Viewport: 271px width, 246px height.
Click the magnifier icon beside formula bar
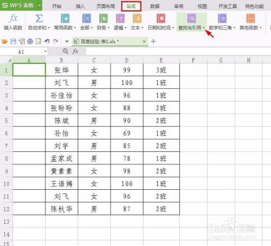point(66,51)
